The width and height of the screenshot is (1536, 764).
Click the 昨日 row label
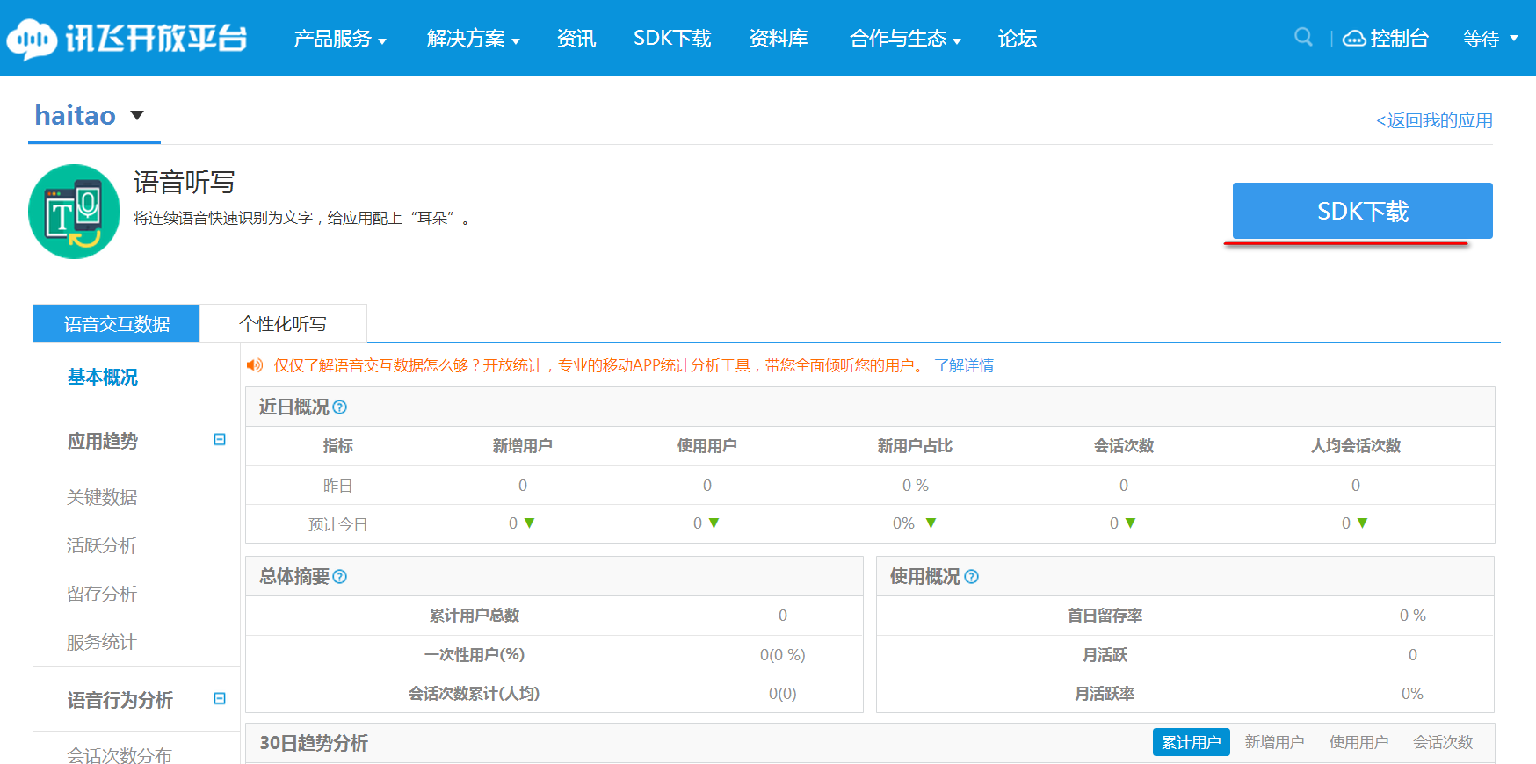[337, 486]
